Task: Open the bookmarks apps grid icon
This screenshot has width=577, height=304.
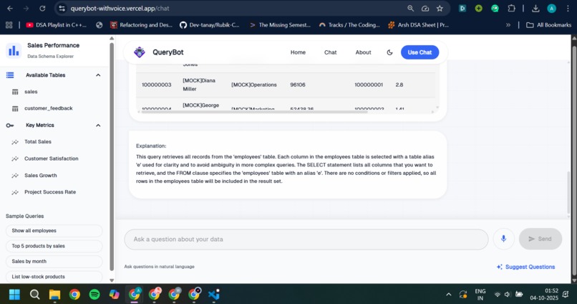Action: [9, 24]
